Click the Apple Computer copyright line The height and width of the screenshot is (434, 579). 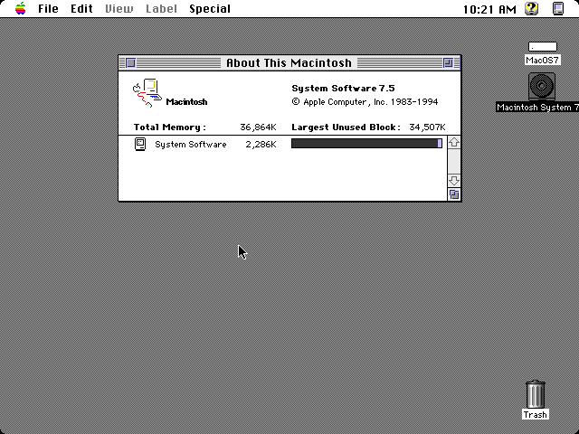[365, 102]
